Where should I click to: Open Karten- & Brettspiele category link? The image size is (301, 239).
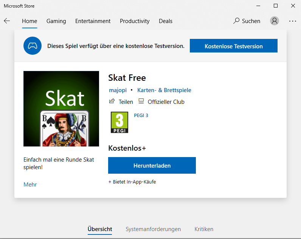(164, 90)
